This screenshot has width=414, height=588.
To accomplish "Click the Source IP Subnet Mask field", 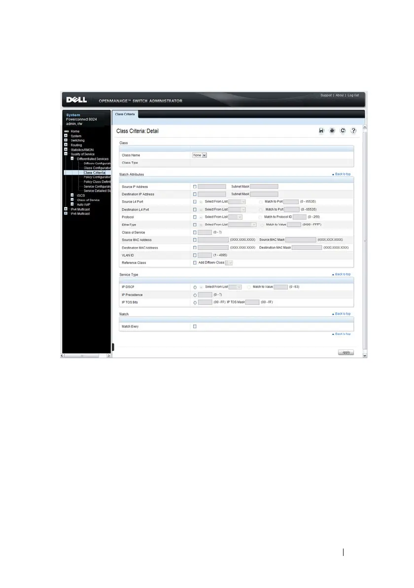I will (x=264, y=187).
